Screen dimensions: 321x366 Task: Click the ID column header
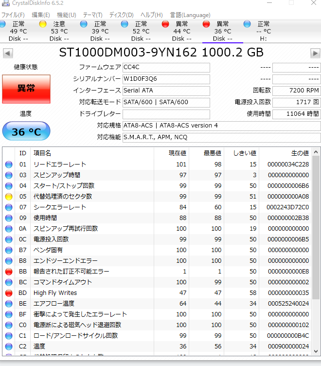coord(23,153)
